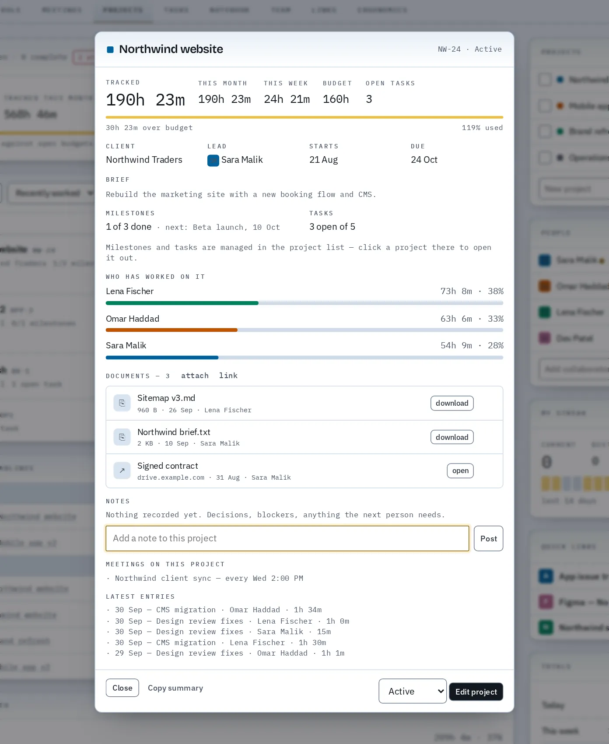Click the Rebuild the marketing site brief text
The width and height of the screenshot is (609, 744).
tap(241, 194)
